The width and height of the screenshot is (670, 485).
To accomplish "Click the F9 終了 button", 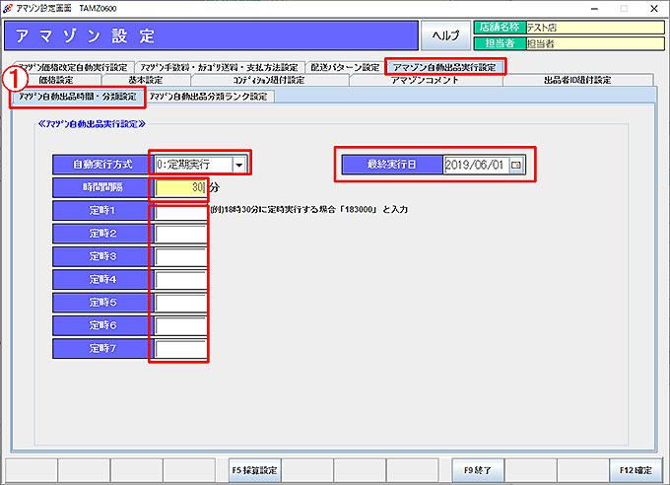I will (485, 469).
